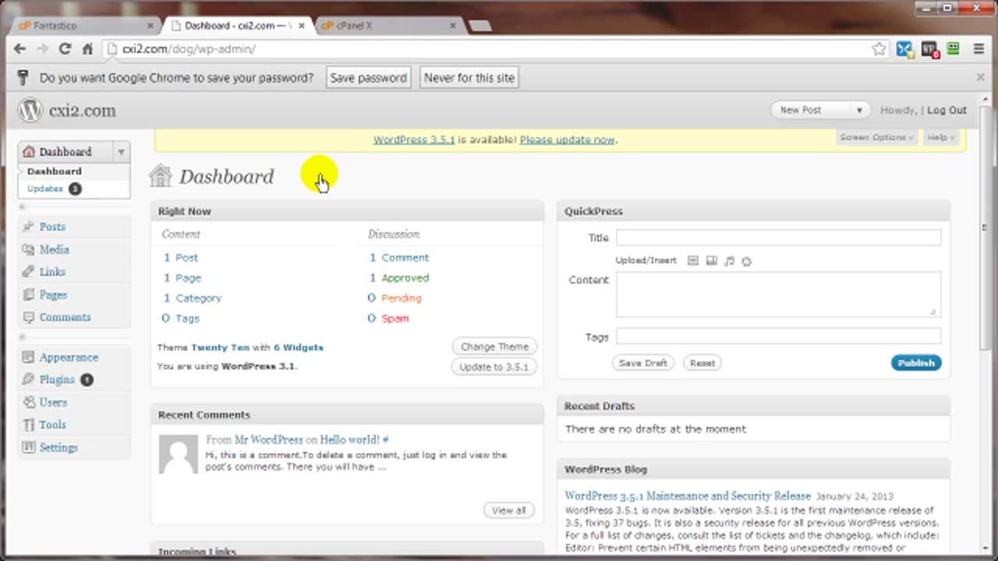Click the Users icon in sidebar
The height and width of the screenshot is (561, 998).
tap(29, 403)
